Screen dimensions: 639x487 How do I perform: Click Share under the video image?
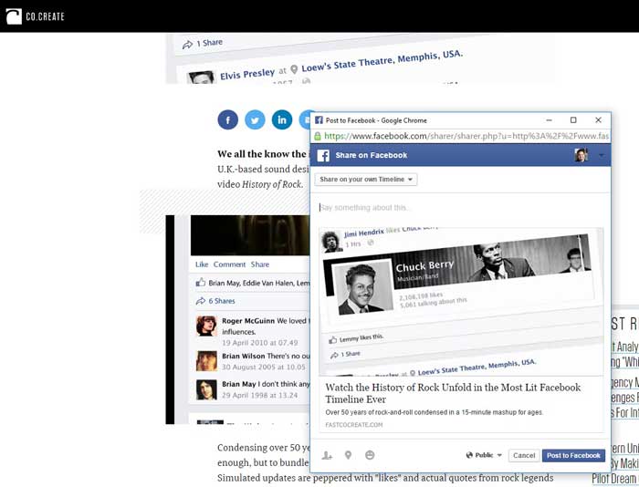(x=260, y=264)
